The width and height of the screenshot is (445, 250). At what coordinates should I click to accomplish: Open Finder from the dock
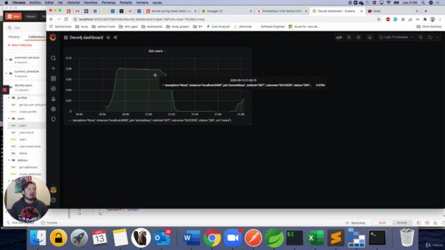coord(38,237)
